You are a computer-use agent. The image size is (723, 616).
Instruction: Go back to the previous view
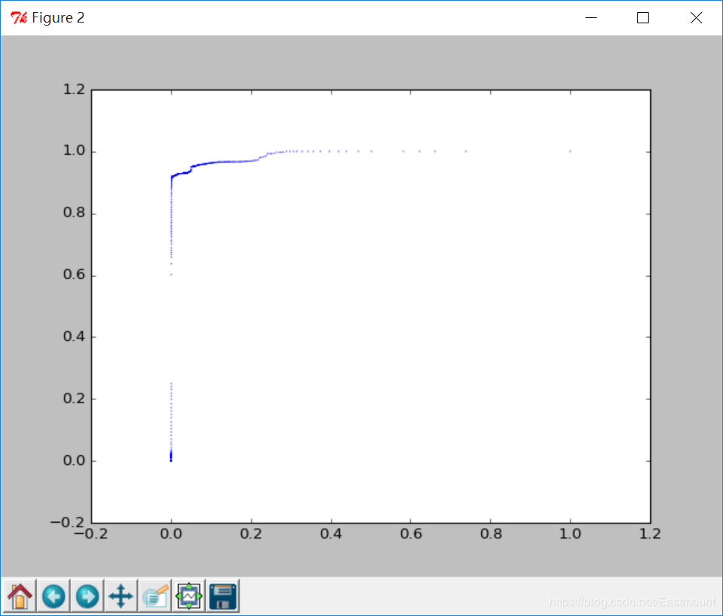[53, 596]
